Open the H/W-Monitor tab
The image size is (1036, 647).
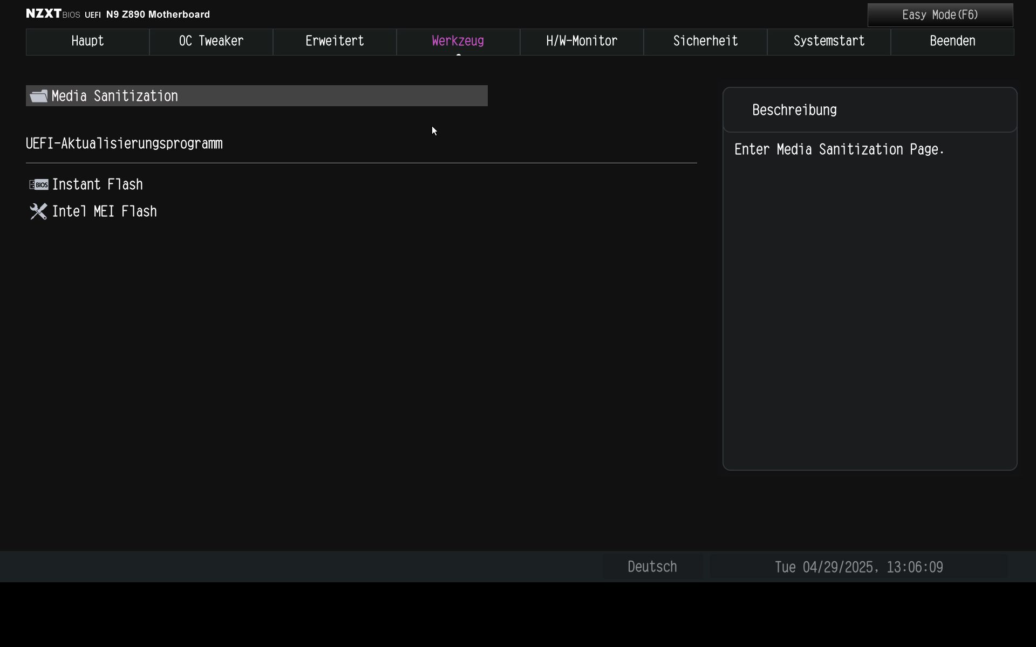click(x=582, y=42)
